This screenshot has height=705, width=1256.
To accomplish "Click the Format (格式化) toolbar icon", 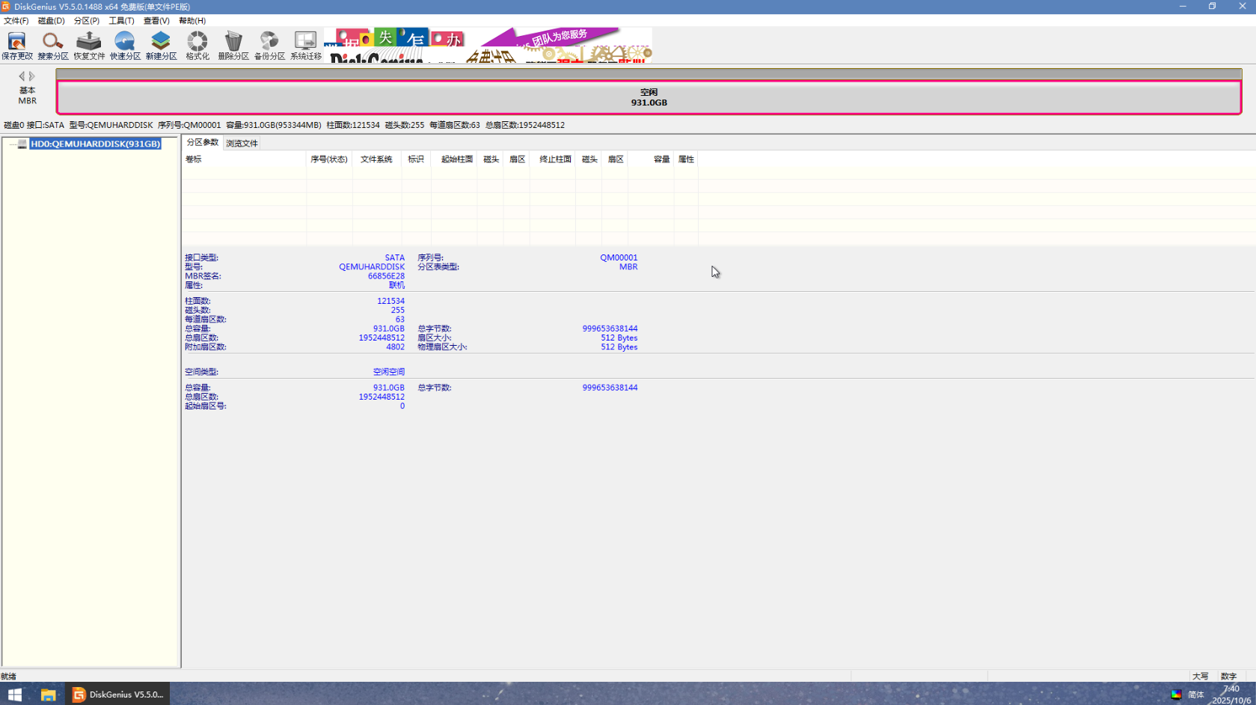I will pyautogui.click(x=197, y=45).
